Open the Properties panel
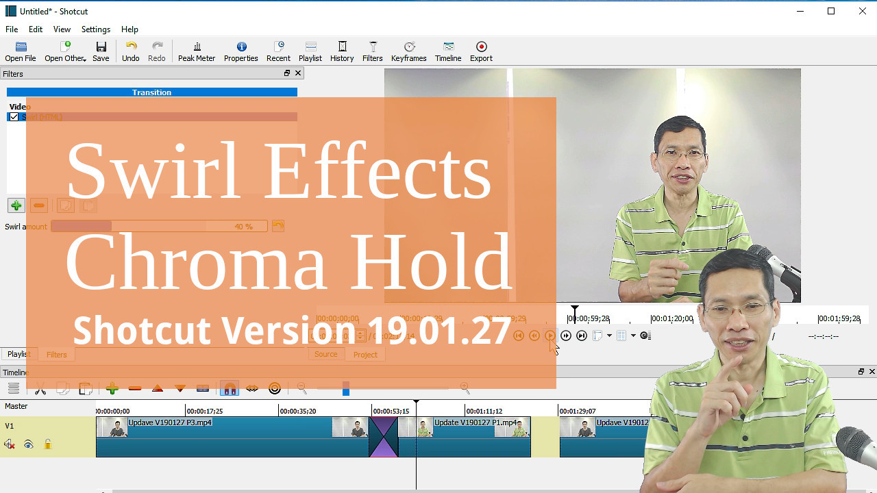877x493 pixels. tap(241, 51)
